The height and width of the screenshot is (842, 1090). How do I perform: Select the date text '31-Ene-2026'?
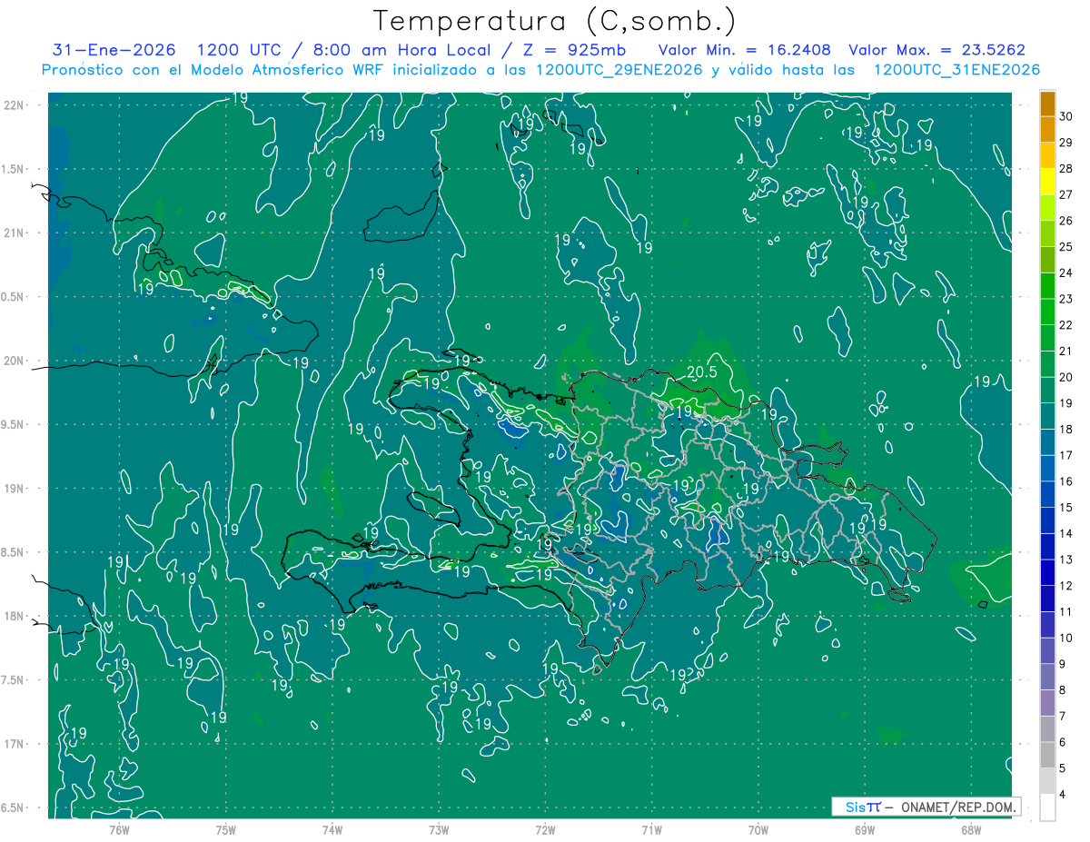pyautogui.click(x=114, y=50)
